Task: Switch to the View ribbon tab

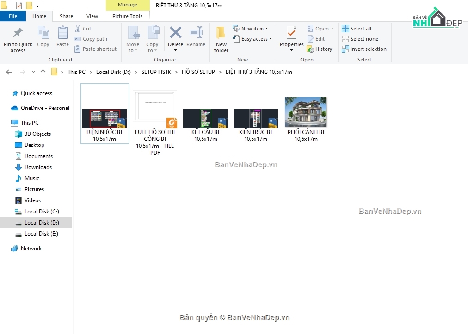Action: 92,16
